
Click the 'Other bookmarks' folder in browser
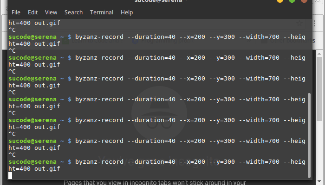[x=288, y=41]
